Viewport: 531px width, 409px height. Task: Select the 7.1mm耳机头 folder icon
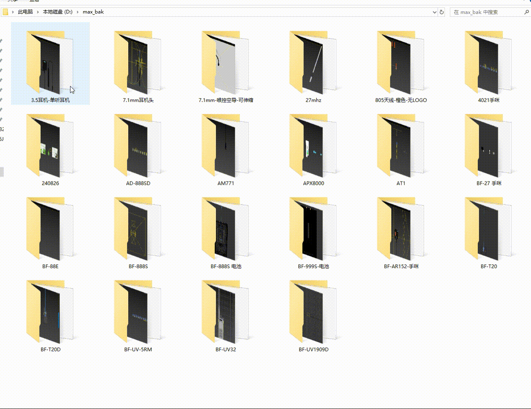138,62
